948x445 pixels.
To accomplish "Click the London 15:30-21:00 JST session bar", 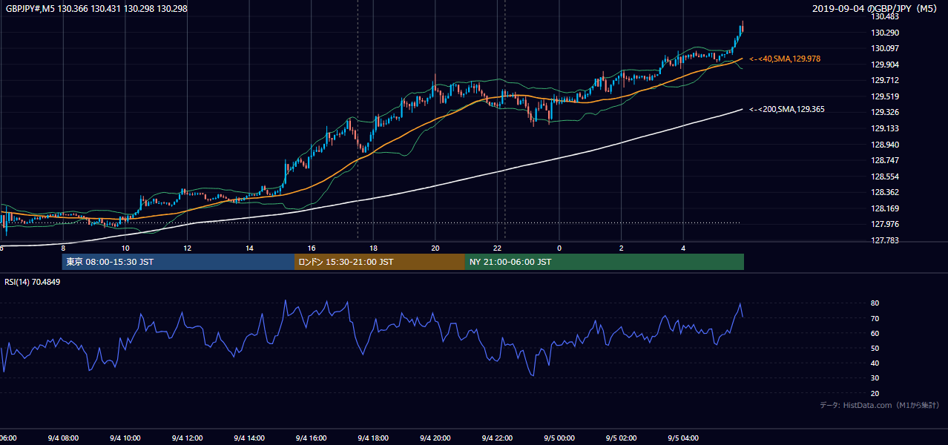I will tap(380, 262).
